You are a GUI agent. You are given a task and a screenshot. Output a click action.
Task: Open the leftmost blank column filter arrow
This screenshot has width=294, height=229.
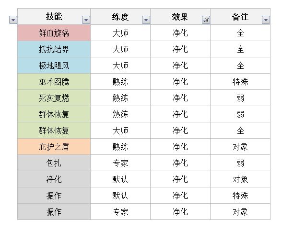coord(13,20)
